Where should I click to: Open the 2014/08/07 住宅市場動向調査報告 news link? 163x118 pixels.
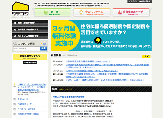88,61
